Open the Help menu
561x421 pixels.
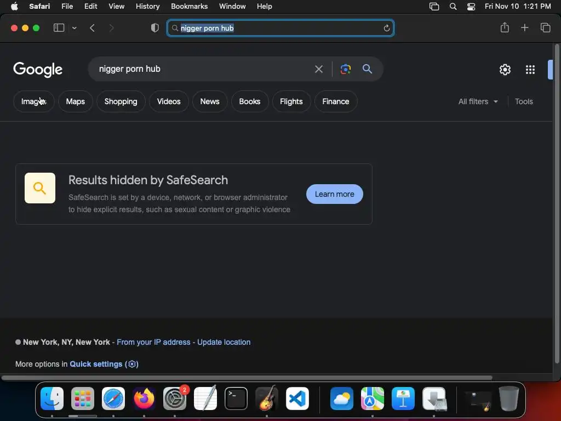tap(265, 6)
